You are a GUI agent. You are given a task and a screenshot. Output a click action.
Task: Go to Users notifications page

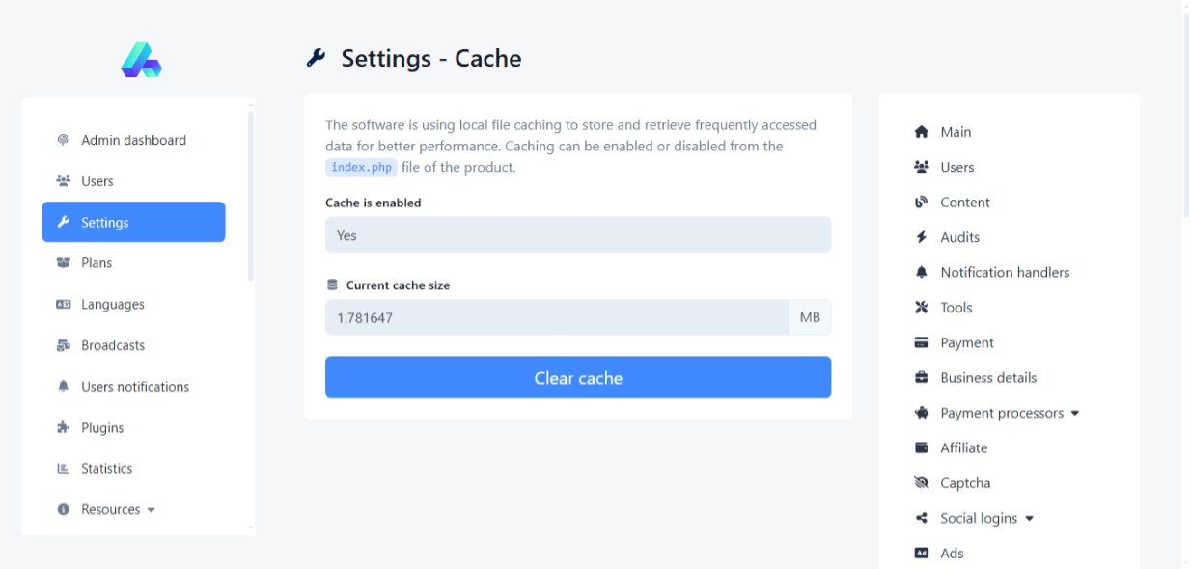(x=134, y=387)
